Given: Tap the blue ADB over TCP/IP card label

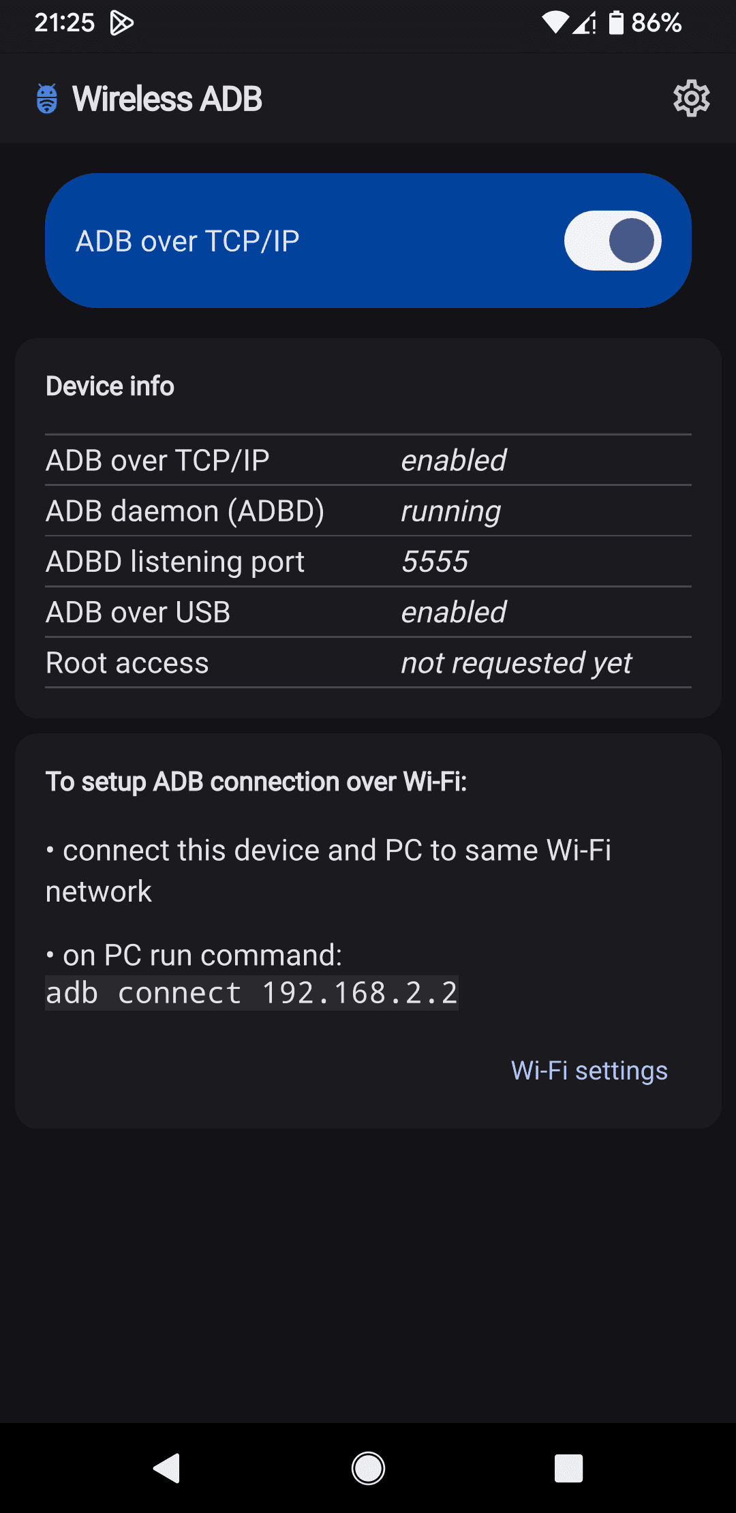Looking at the screenshot, I should tap(187, 241).
